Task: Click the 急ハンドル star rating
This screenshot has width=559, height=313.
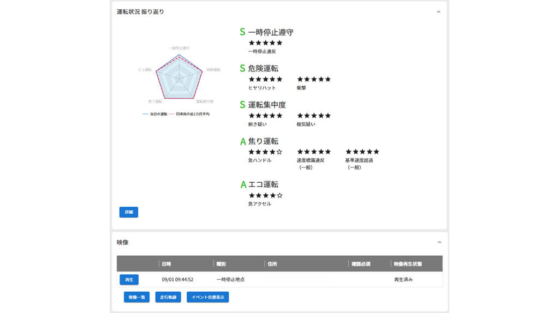Action: pos(266,152)
